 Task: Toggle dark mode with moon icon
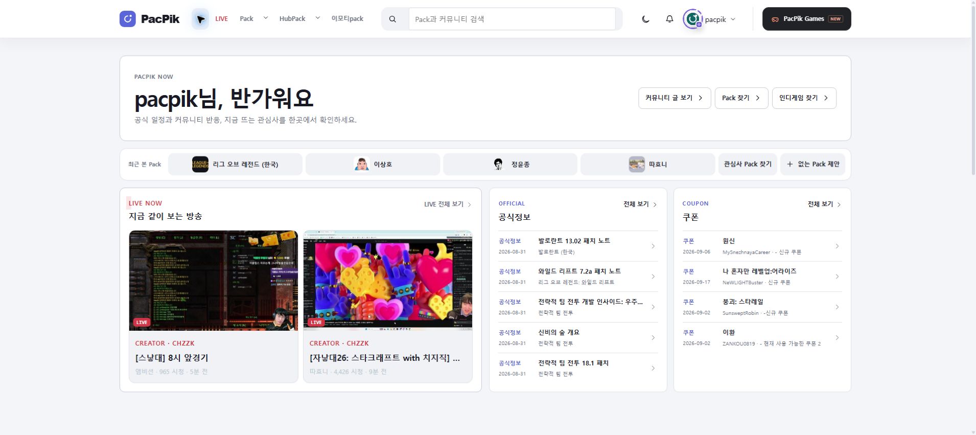[x=646, y=19]
